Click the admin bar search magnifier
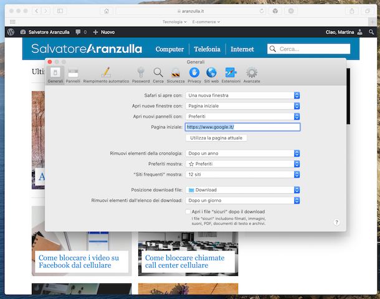This screenshot has height=299, width=380. click(x=371, y=32)
